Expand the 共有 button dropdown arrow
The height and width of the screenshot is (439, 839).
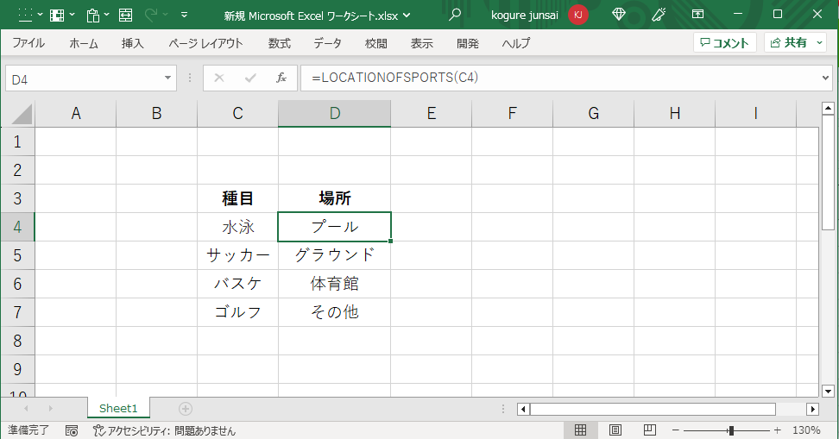click(820, 43)
